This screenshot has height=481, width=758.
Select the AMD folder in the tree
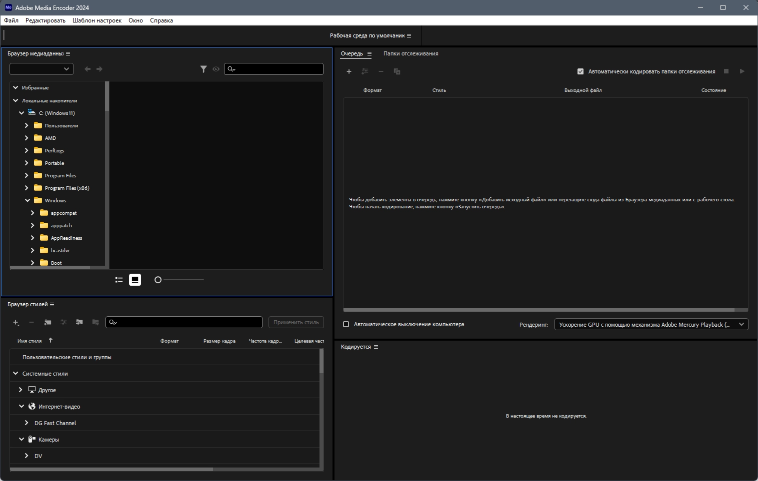50,138
